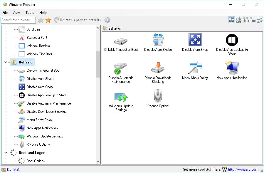
Task: Open Disable Automatic Maintenance large icon
Action: tap(120, 68)
